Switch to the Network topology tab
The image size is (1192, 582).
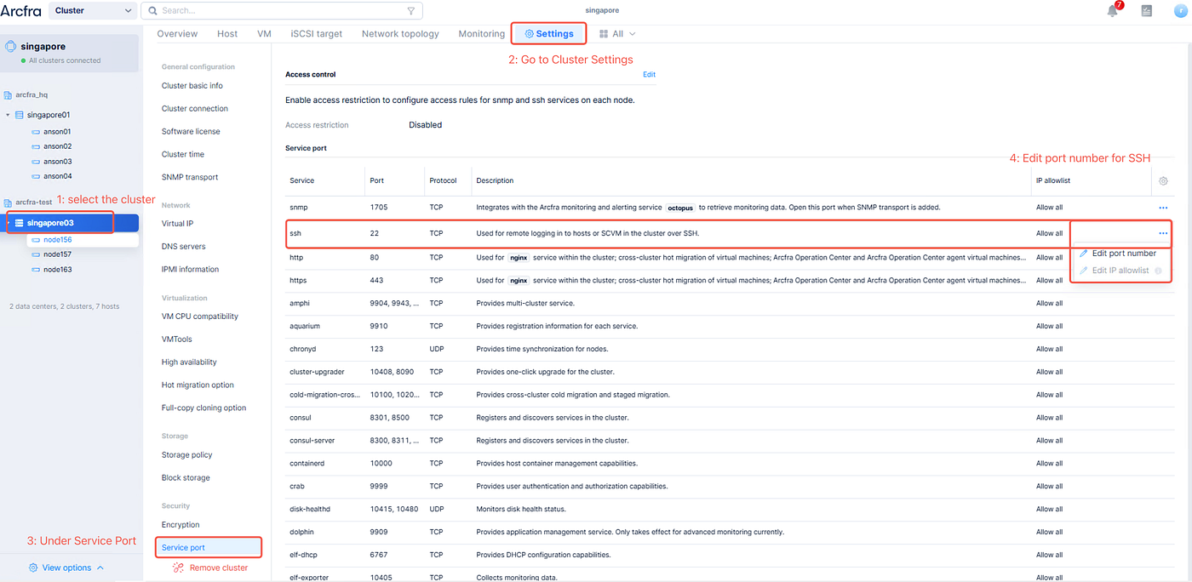pos(400,34)
